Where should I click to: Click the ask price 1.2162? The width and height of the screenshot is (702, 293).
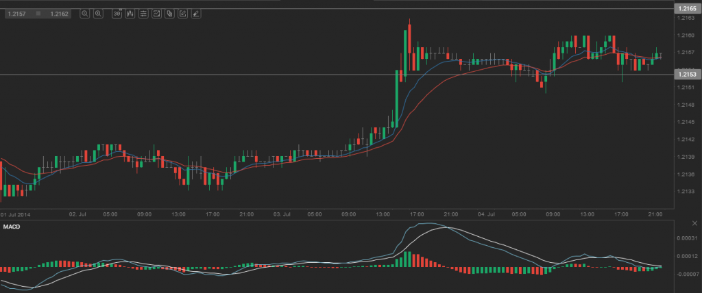59,14
